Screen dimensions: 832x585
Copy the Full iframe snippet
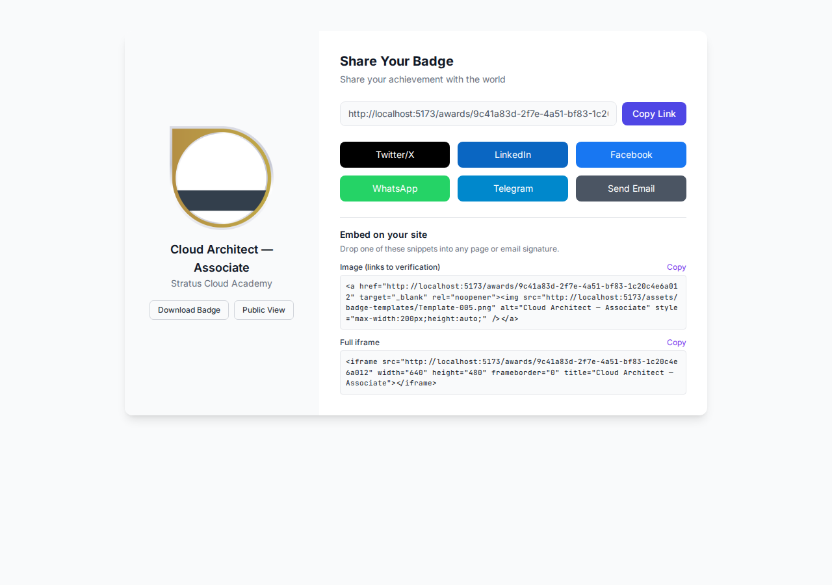(676, 343)
